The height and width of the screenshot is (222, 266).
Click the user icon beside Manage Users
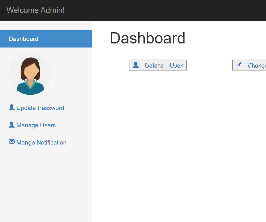12,125
